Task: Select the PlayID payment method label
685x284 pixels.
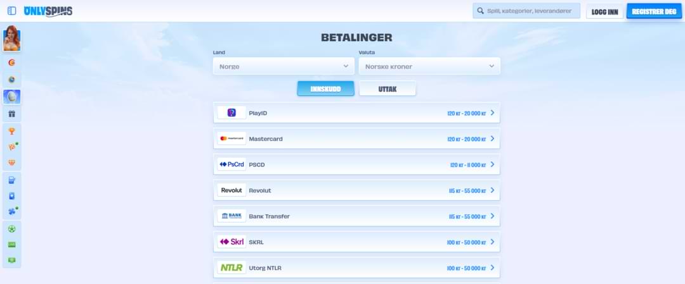Action: [258, 113]
